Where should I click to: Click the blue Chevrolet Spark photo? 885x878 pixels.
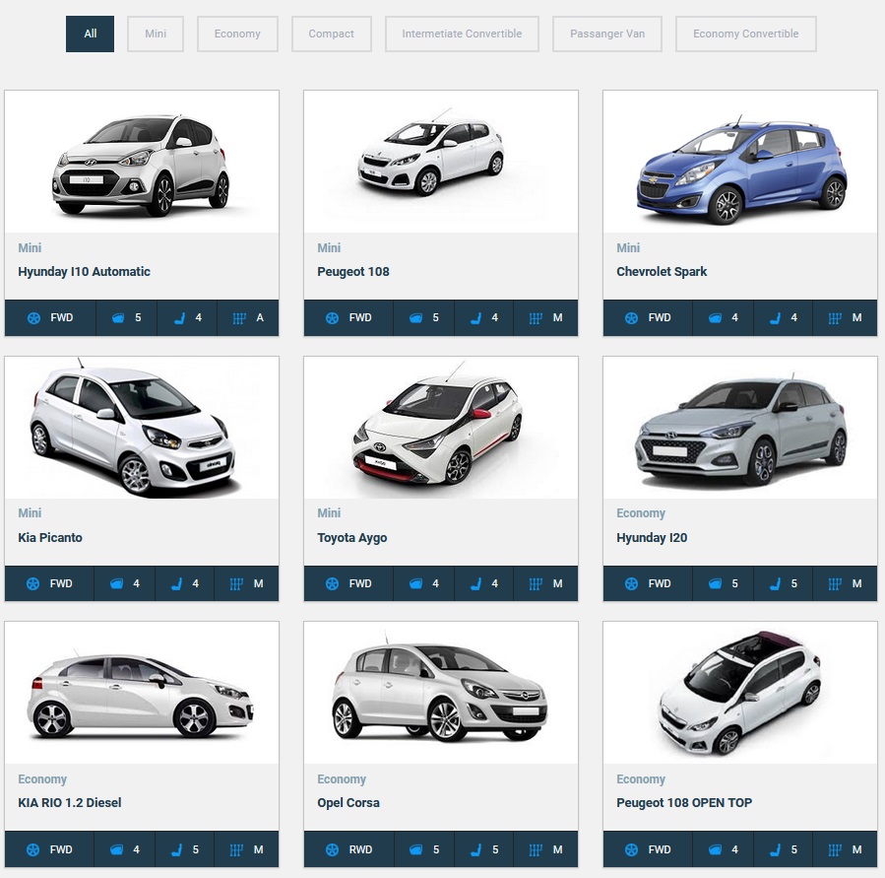point(739,161)
